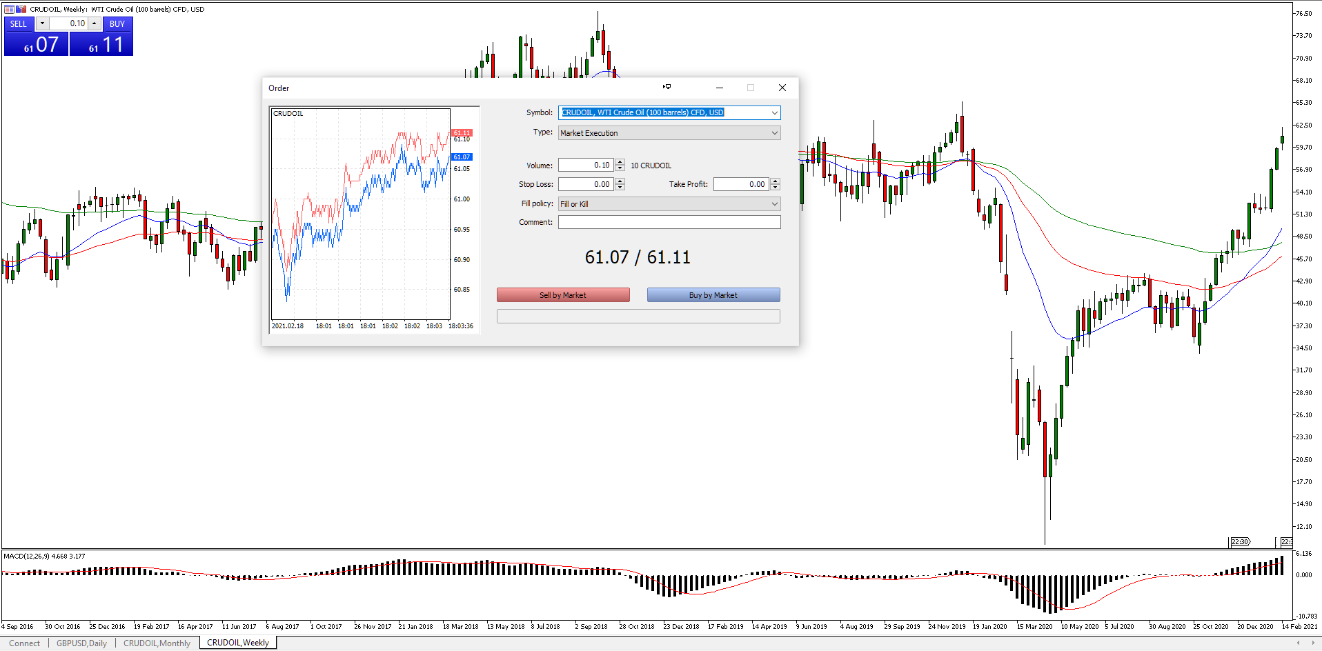Click the 22:30 time marker on chart
Image resolution: width=1322 pixels, height=651 pixels.
(x=1240, y=542)
